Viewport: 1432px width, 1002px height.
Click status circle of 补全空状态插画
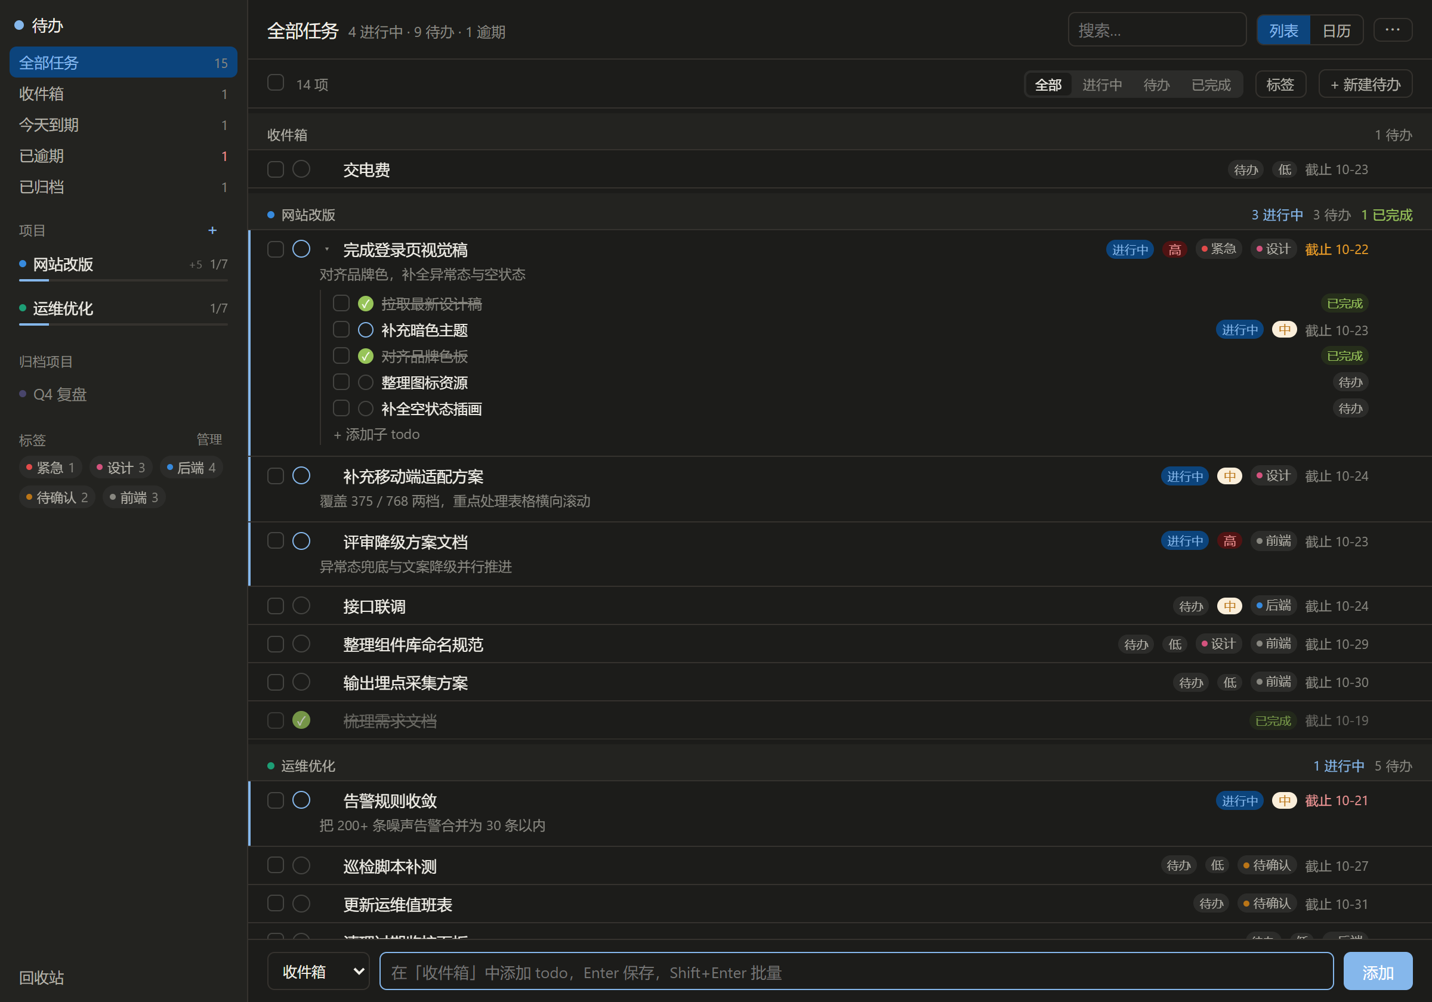(x=366, y=409)
